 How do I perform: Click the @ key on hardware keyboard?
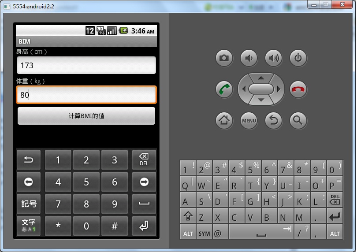pos(220,232)
